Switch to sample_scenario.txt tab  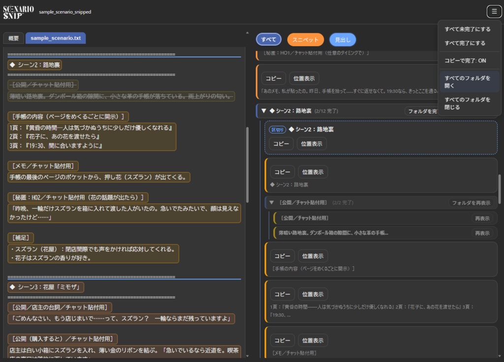[x=56, y=38]
